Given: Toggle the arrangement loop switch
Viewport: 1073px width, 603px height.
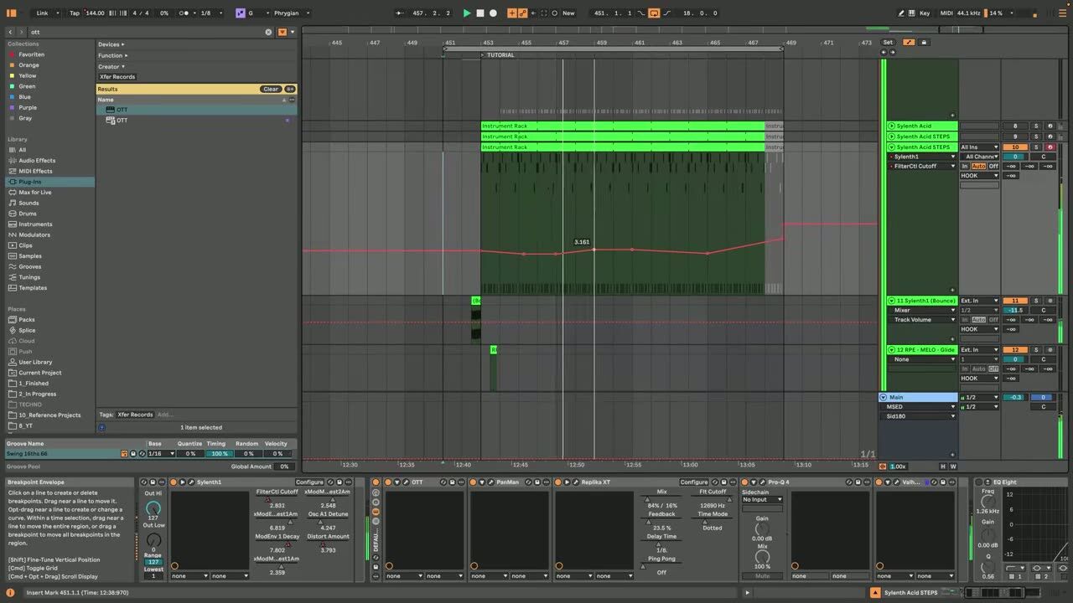Looking at the screenshot, I should [x=654, y=13].
